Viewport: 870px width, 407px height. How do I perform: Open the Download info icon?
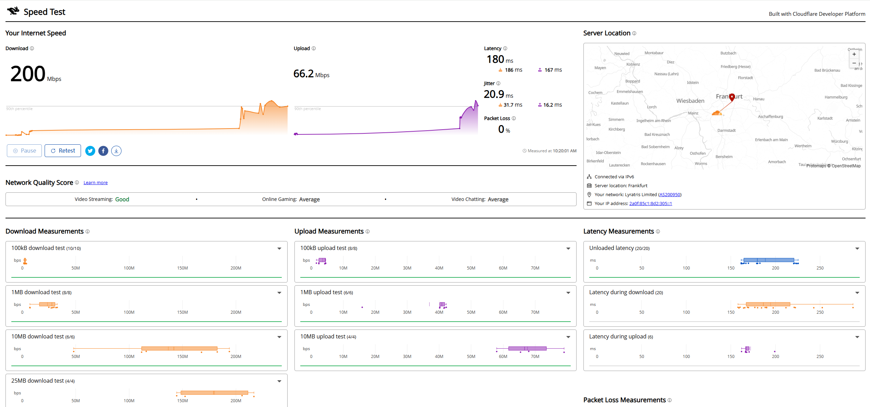(x=32, y=48)
